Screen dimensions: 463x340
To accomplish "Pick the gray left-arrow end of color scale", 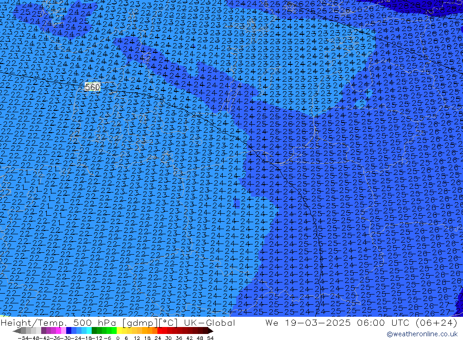I will [17, 331].
